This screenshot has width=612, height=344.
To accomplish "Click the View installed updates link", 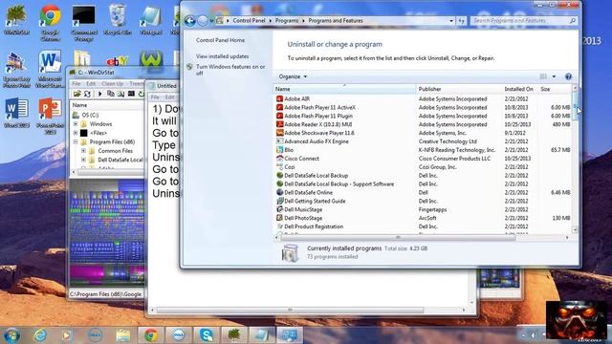I will pos(222,56).
